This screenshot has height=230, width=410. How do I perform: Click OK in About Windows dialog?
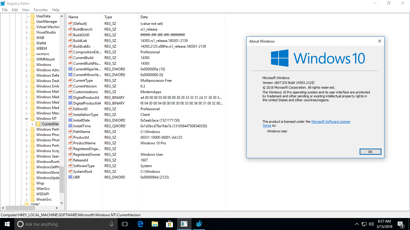tap(370, 152)
